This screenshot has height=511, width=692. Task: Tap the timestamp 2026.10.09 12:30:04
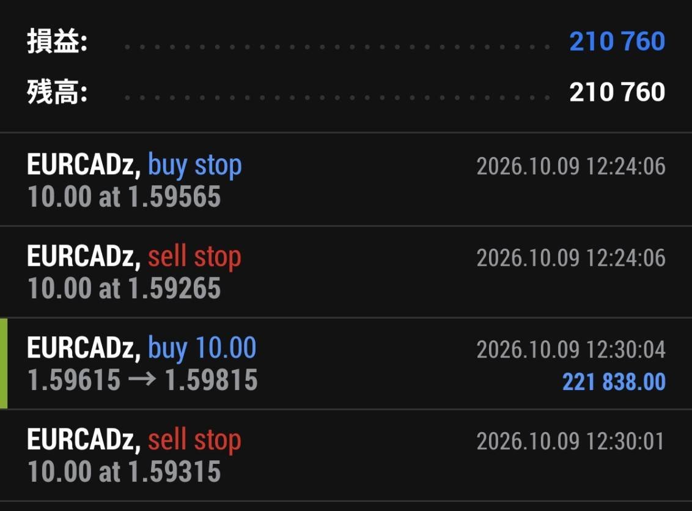(571, 350)
